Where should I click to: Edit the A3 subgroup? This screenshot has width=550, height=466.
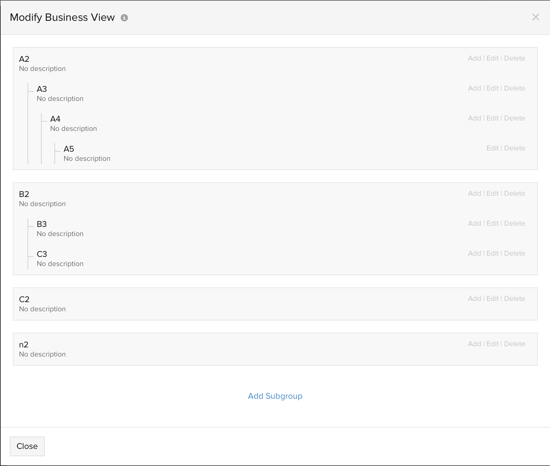492,88
